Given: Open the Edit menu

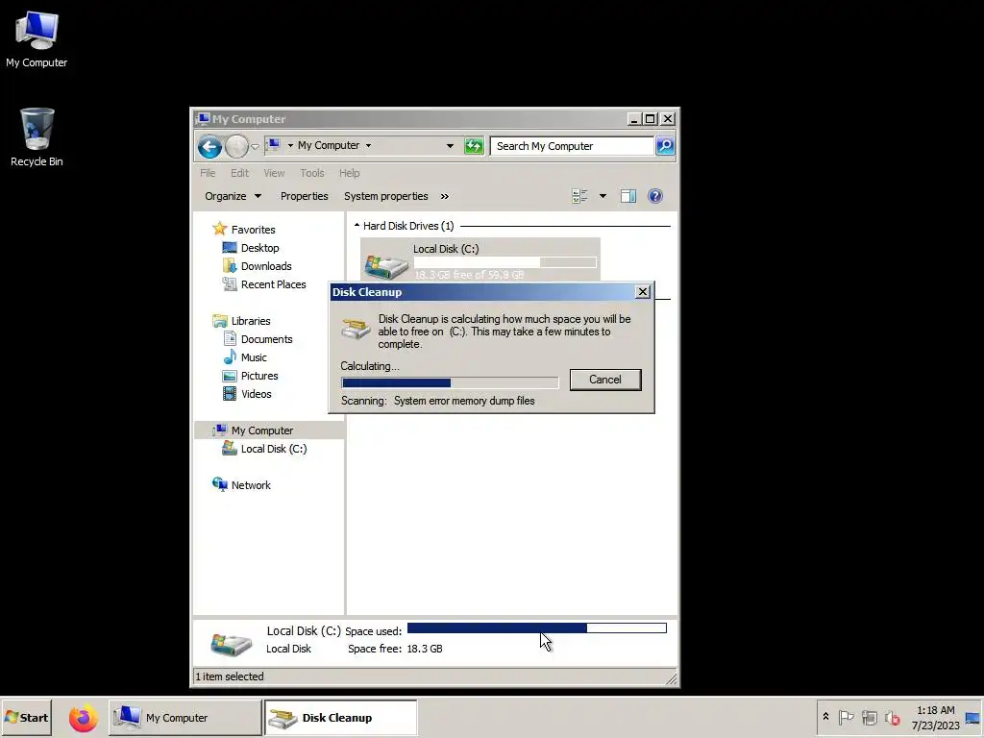Looking at the screenshot, I should click(239, 173).
